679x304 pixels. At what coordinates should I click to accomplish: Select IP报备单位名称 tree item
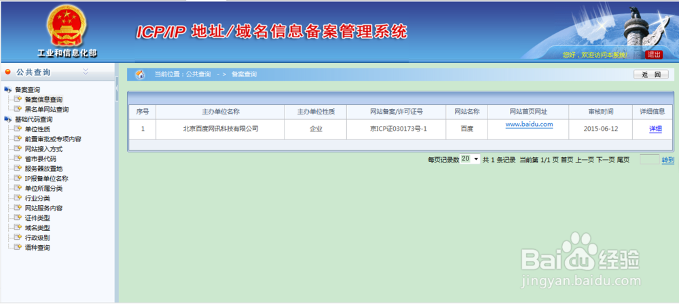(x=46, y=178)
